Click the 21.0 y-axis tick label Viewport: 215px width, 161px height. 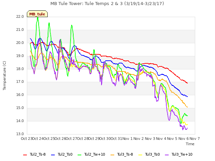(20, 30)
